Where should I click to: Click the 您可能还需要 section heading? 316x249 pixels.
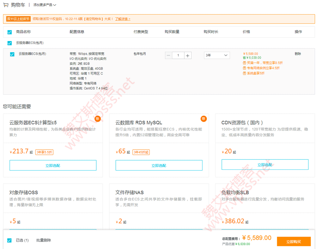tap(17, 106)
